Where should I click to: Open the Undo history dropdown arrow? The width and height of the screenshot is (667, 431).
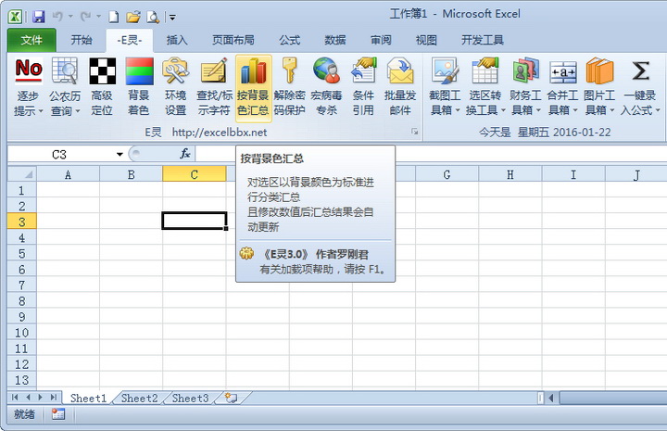[x=70, y=17]
